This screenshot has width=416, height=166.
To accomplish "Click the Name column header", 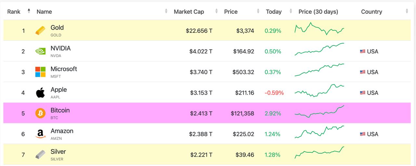I will [44, 11].
